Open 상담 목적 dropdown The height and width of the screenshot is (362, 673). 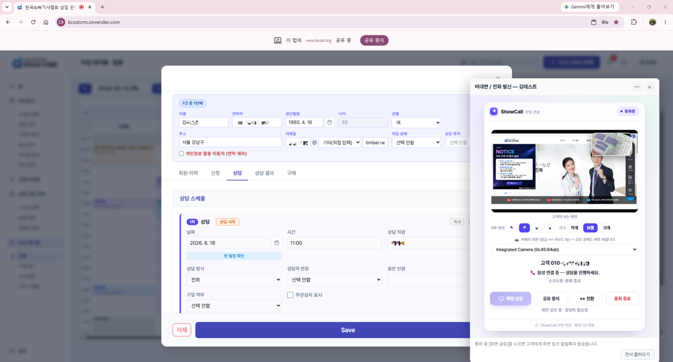coord(458,143)
